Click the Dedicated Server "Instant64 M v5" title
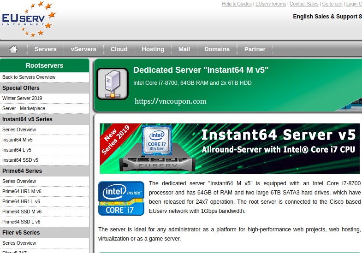This screenshot has width=362, height=253. click(x=201, y=70)
